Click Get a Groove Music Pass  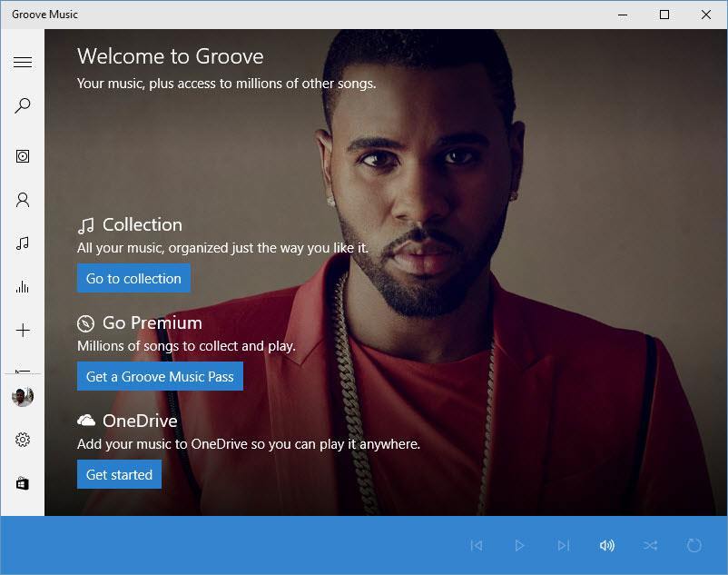[160, 376]
